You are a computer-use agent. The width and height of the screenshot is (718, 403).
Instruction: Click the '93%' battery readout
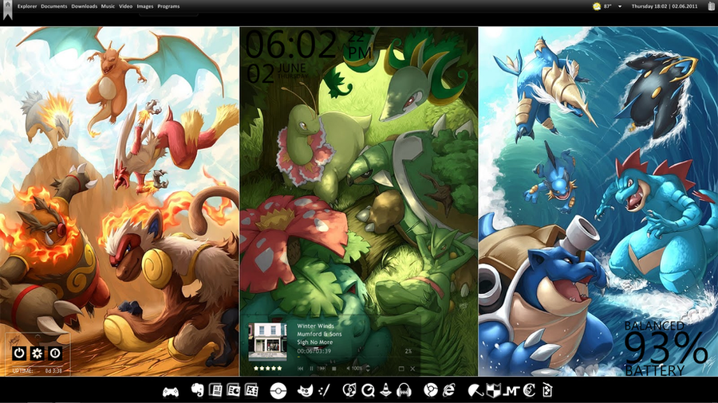666,349
